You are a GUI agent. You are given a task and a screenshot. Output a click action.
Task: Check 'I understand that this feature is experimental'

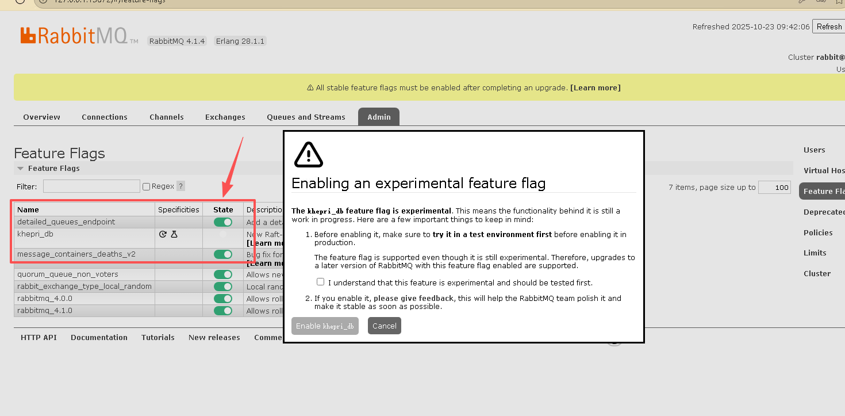point(320,282)
